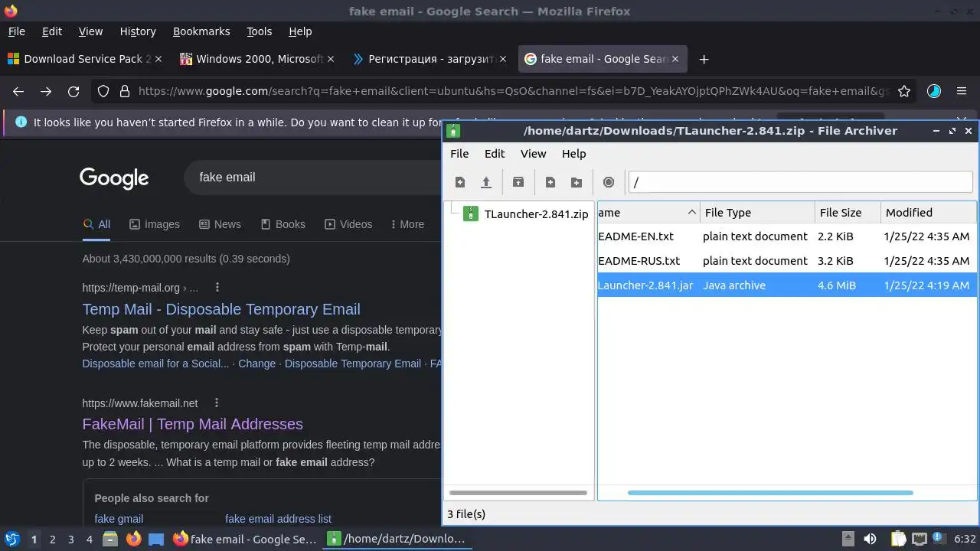Switch to Windows 2000, Microsoft tab
This screenshot has height=551, width=980.
[x=256, y=59]
